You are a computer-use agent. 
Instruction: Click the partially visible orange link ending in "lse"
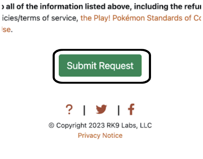click(x=6, y=30)
